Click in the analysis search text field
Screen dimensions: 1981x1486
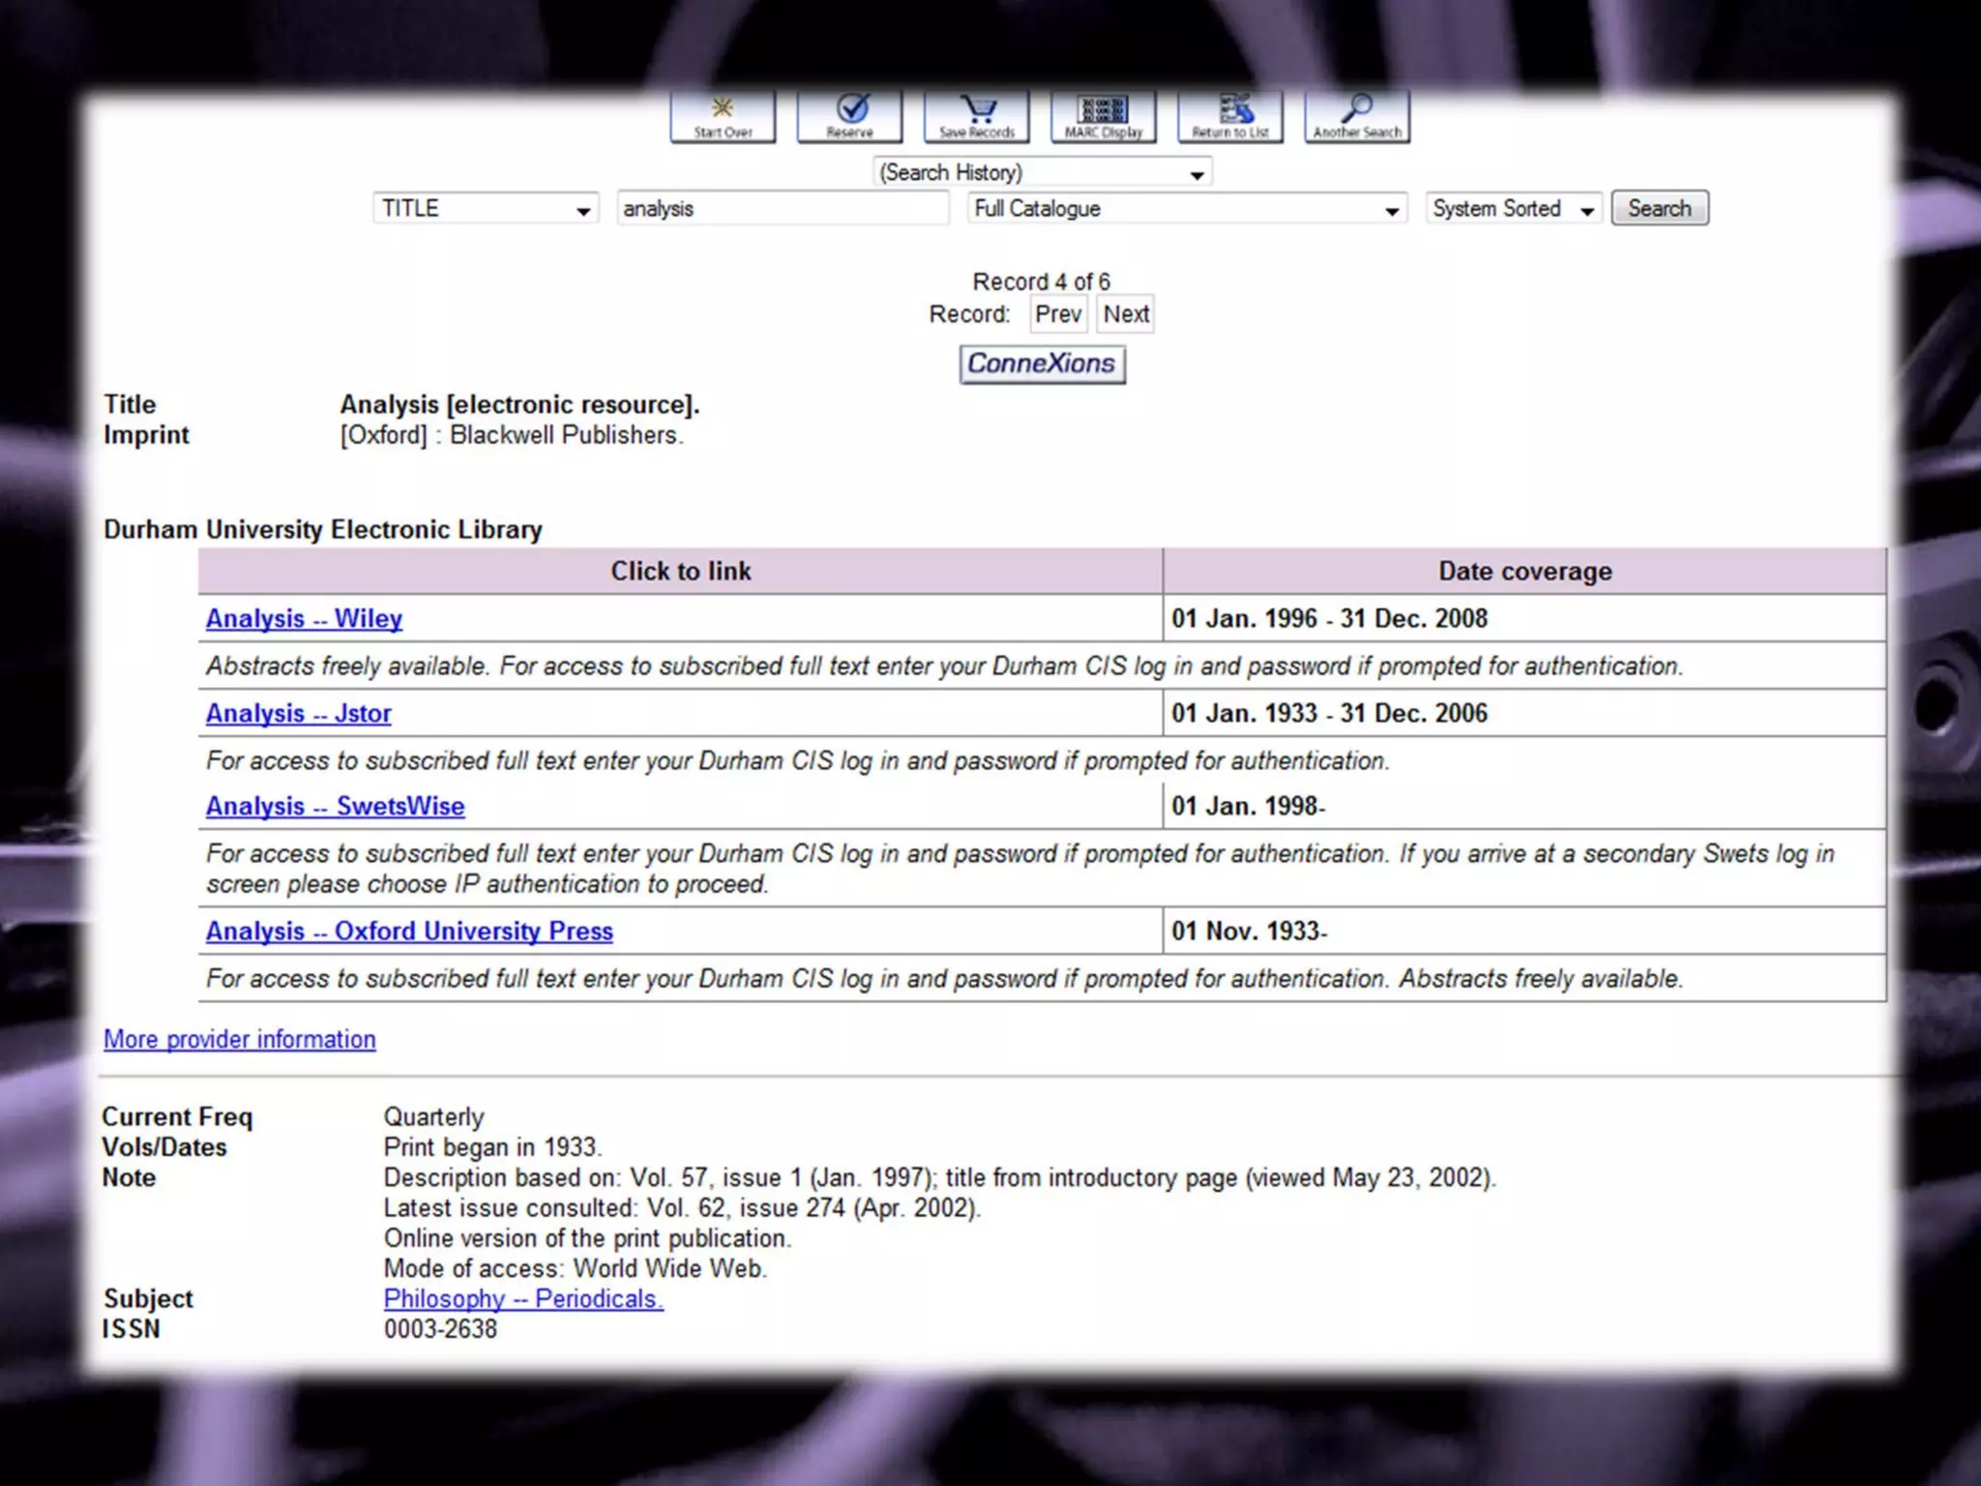[782, 209]
